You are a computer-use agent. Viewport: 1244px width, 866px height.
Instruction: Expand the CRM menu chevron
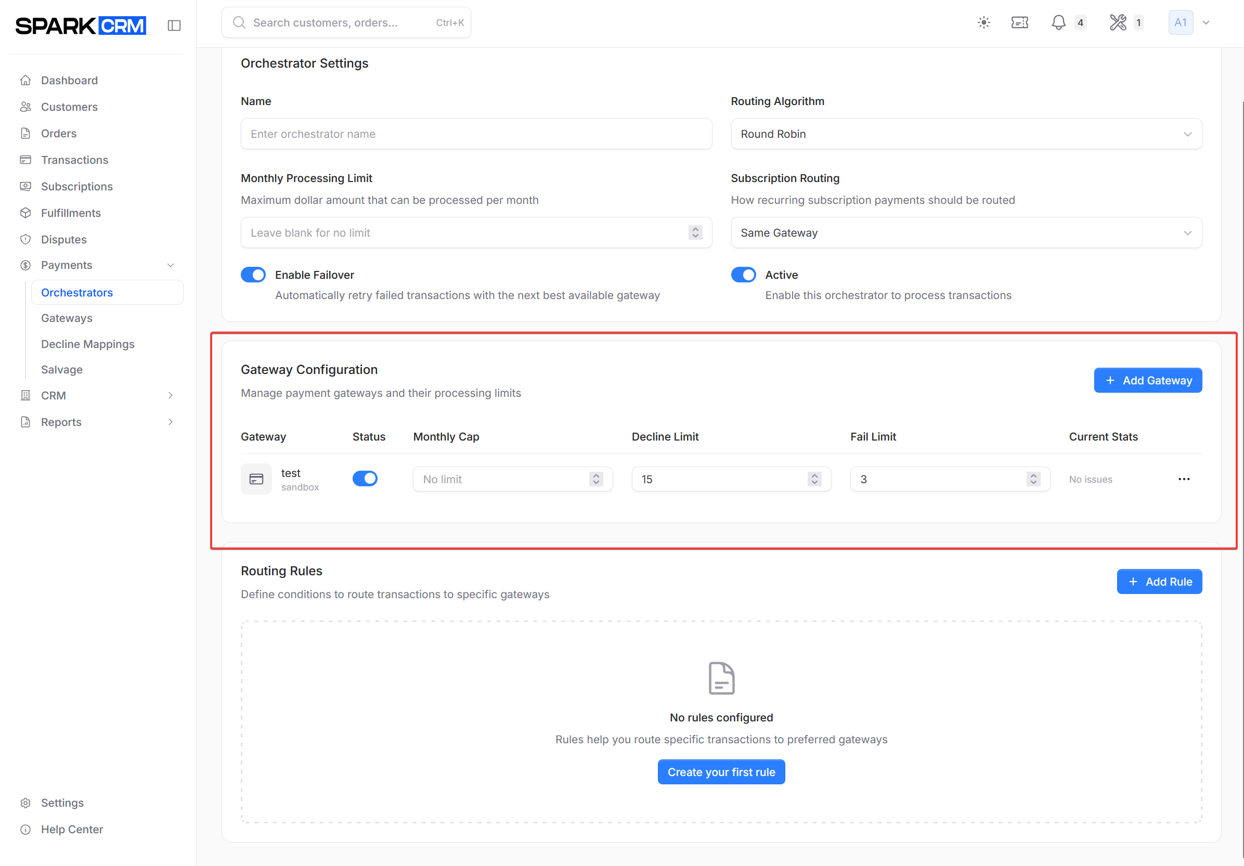[171, 396]
